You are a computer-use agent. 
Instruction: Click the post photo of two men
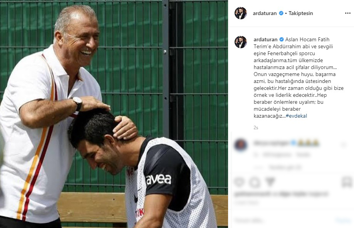click(x=114, y=114)
